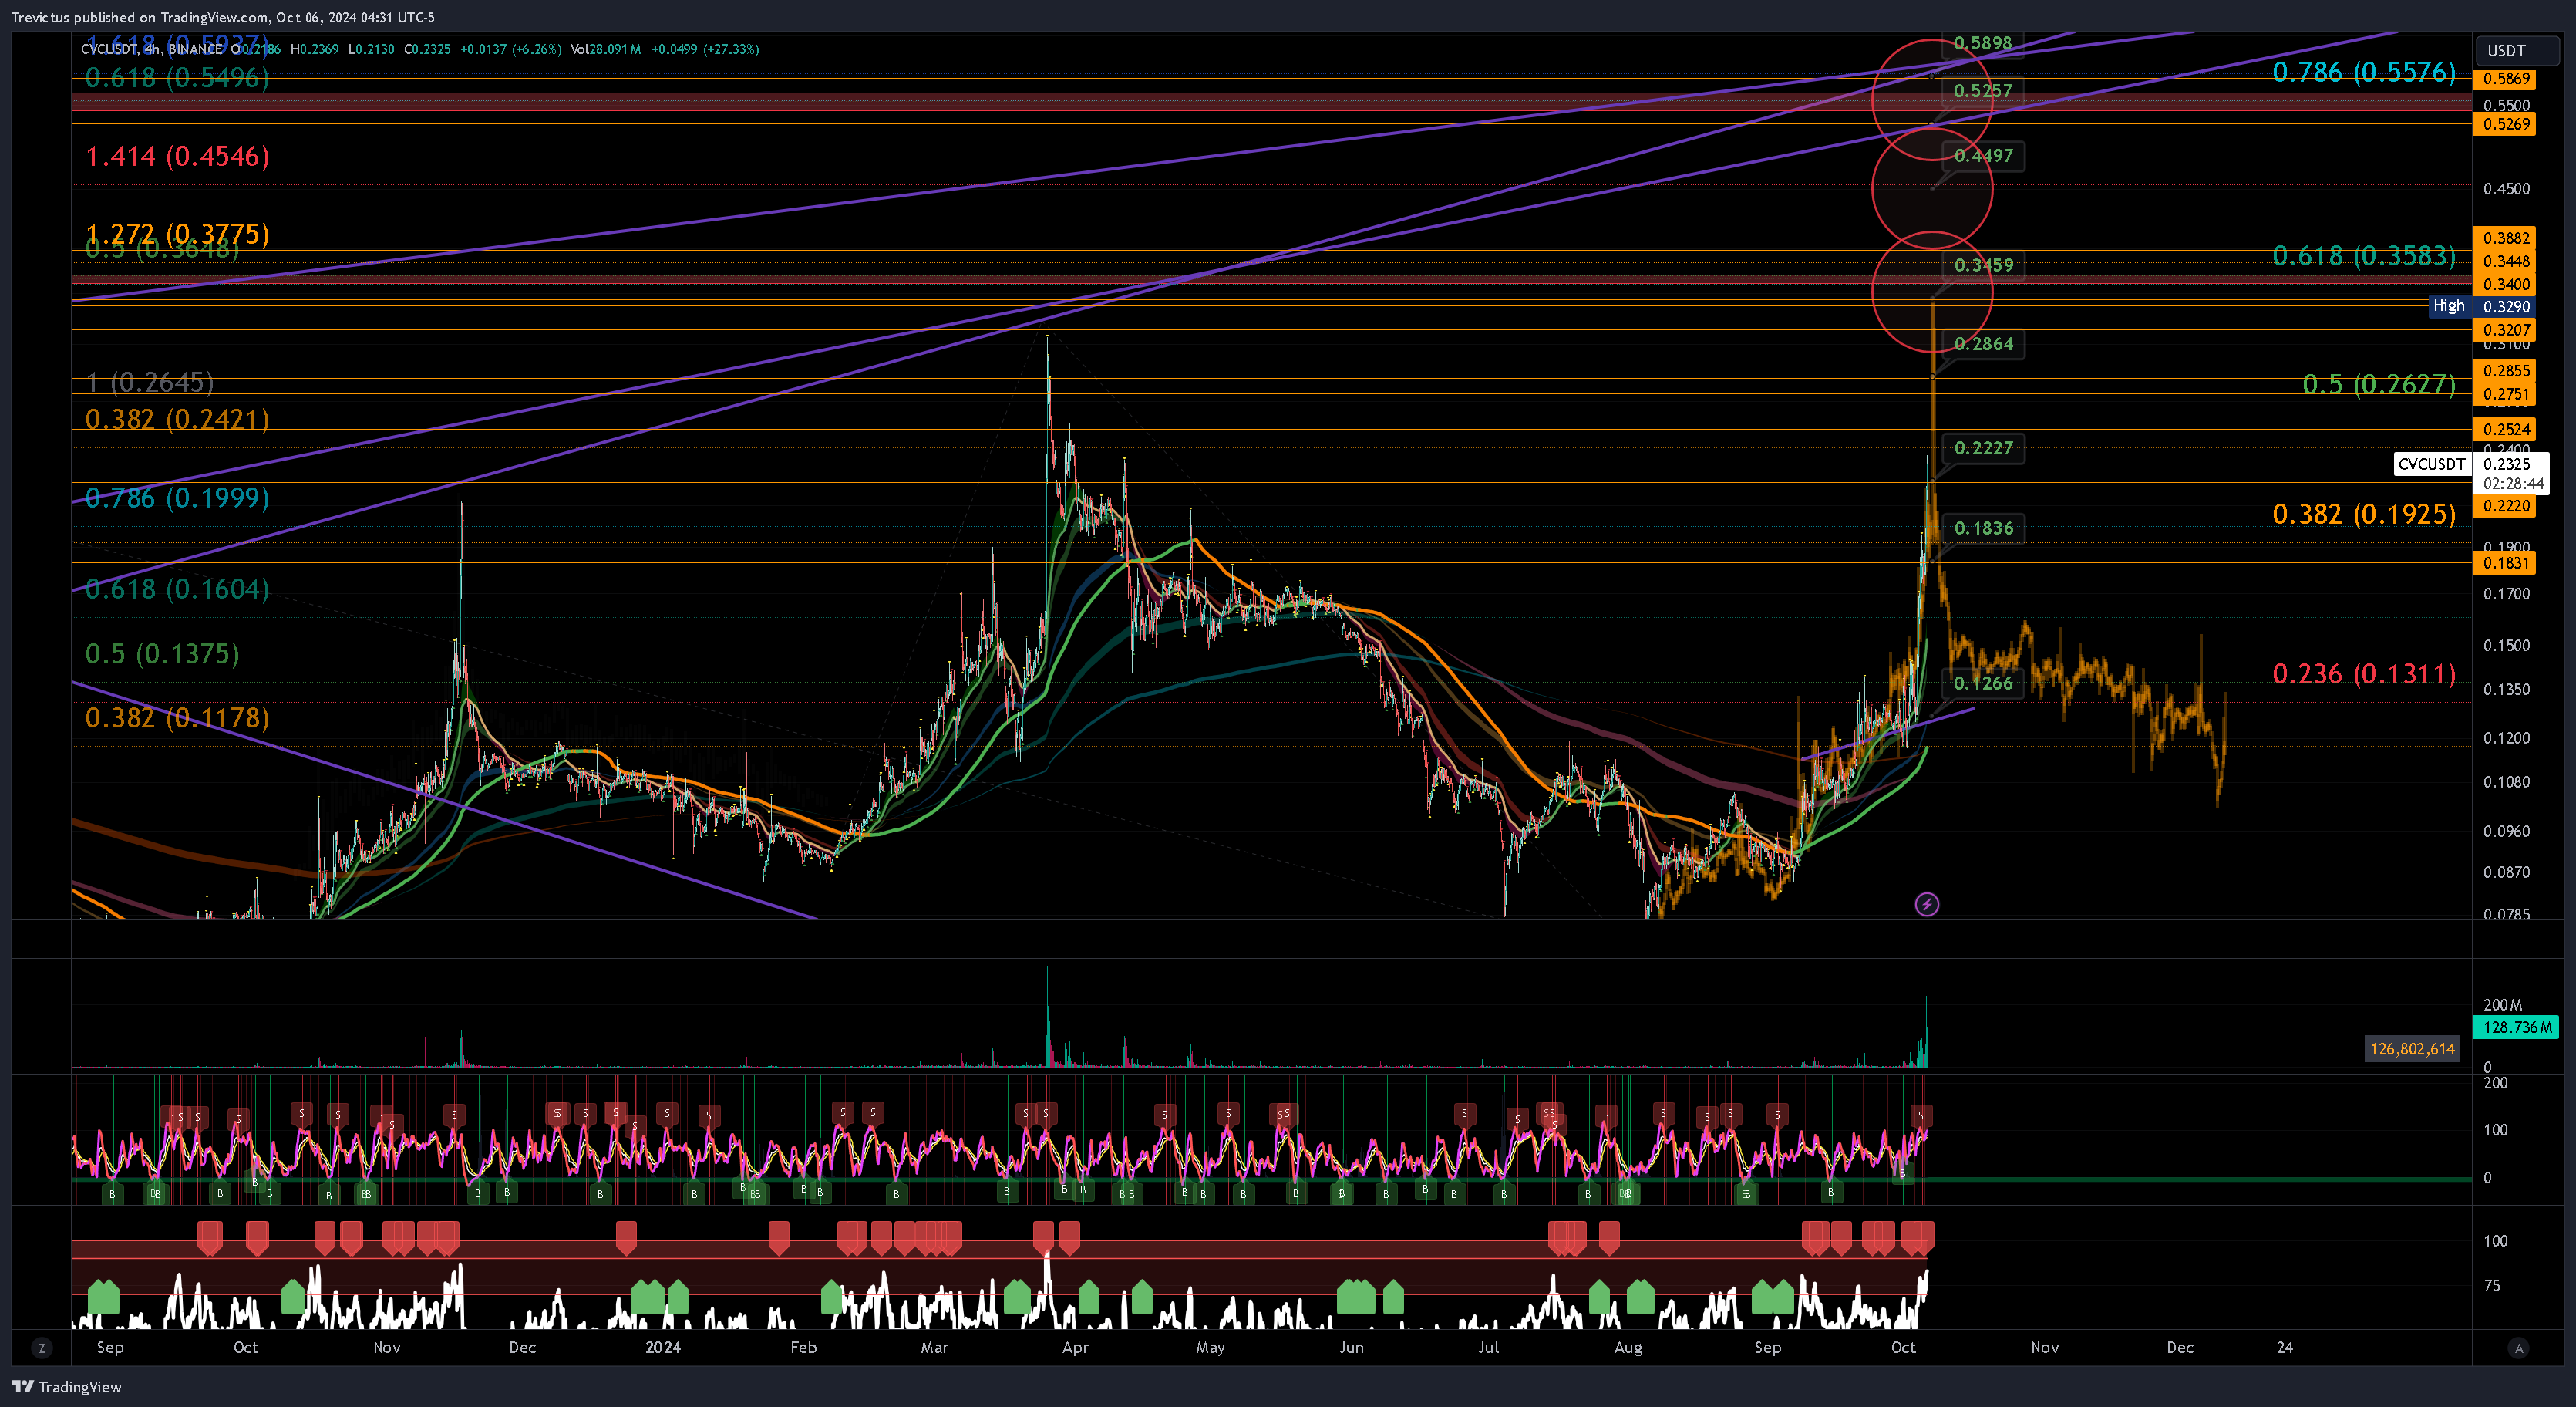Click the orange 0.2220 price label
The width and height of the screenshot is (2576, 1407).
coord(2505,505)
